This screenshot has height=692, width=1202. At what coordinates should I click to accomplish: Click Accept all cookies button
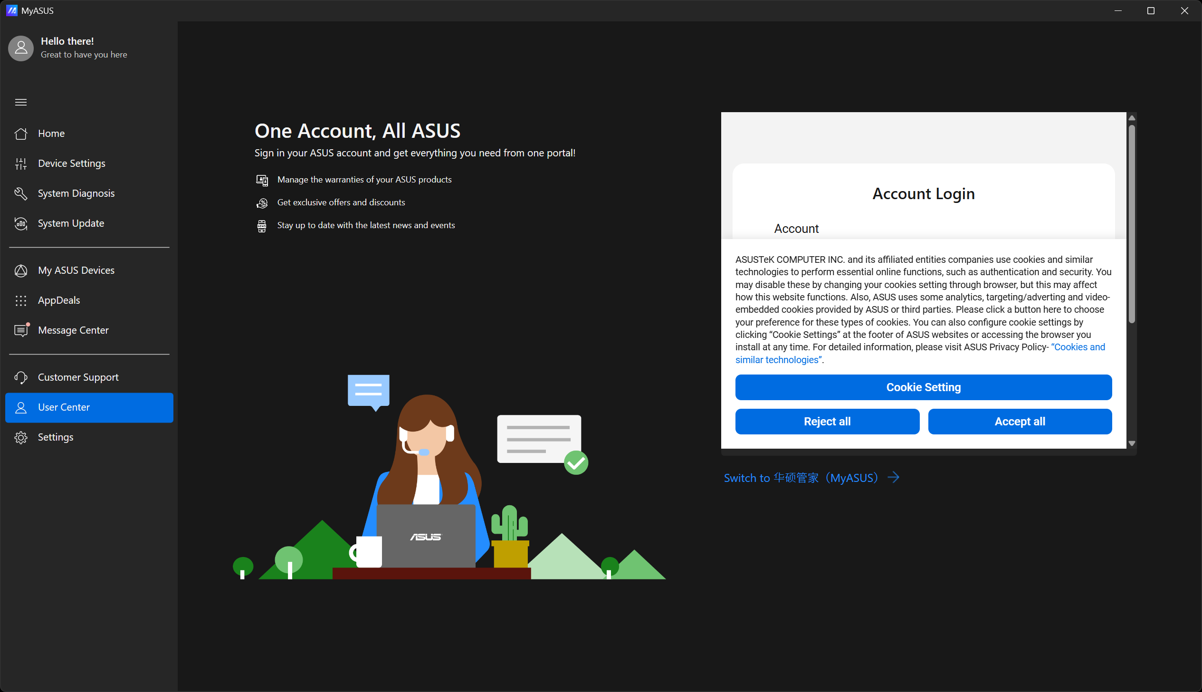pos(1020,422)
